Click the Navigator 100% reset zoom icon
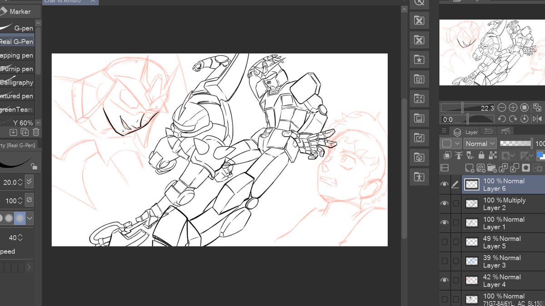This screenshot has height=306, width=545. tap(524, 108)
